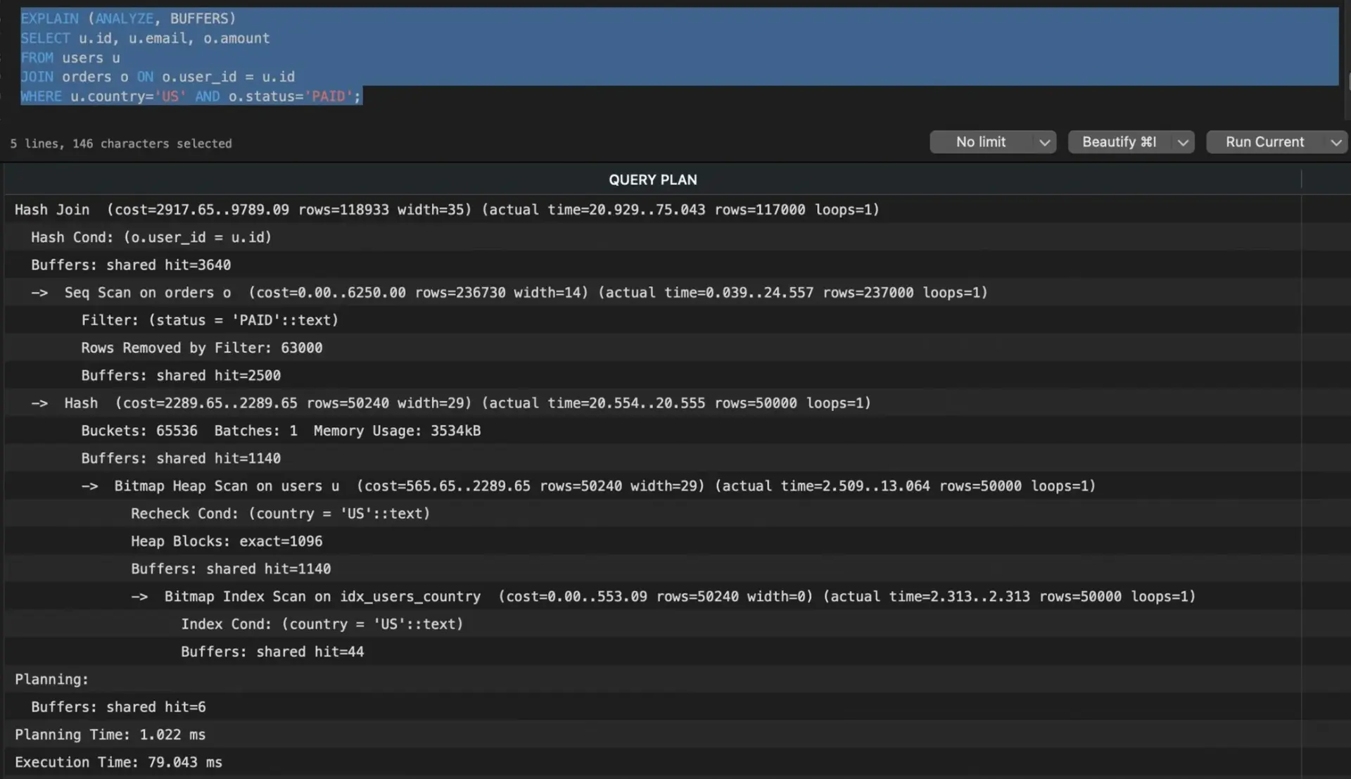Click the column divider in the results header
Viewport: 1351px width, 779px height.
pos(1302,179)
